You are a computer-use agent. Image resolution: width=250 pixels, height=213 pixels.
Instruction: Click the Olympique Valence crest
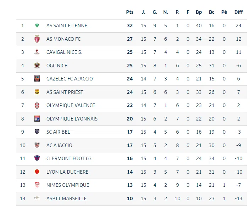[37, 105]
